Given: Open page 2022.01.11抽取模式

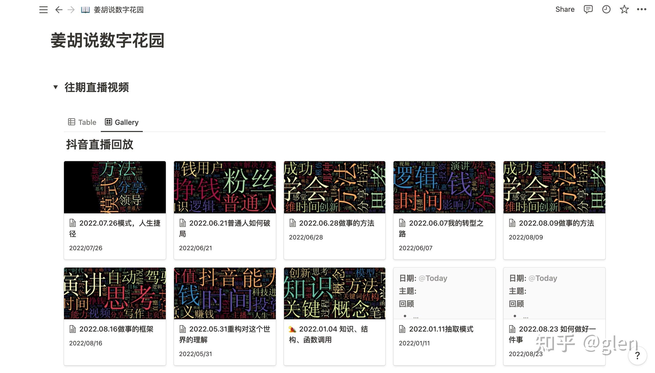Looking at the screenshot, I should tap(441, 329).
